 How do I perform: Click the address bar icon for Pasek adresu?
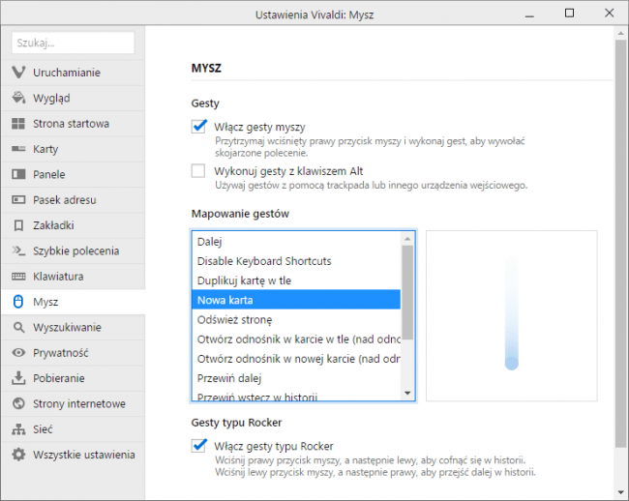coord(18,199)
